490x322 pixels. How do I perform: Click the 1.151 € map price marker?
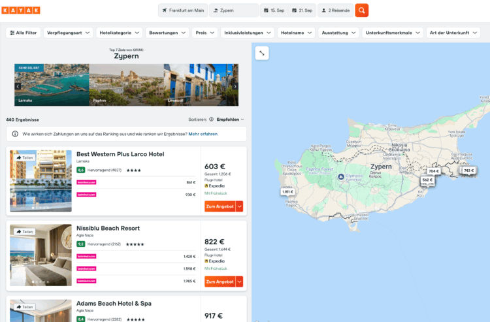287,191
